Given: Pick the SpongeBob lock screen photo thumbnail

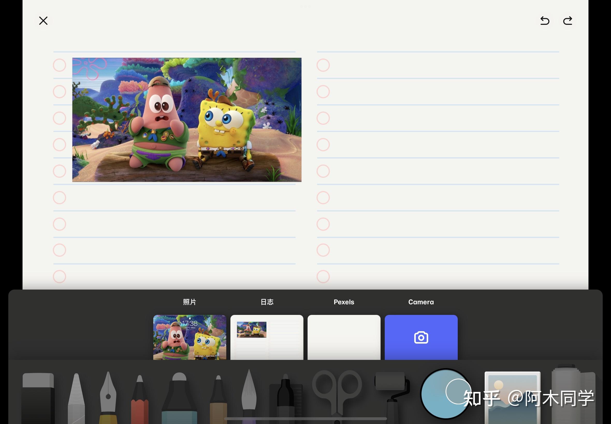Looking at the screenshot, I should [x=190, y=337].
